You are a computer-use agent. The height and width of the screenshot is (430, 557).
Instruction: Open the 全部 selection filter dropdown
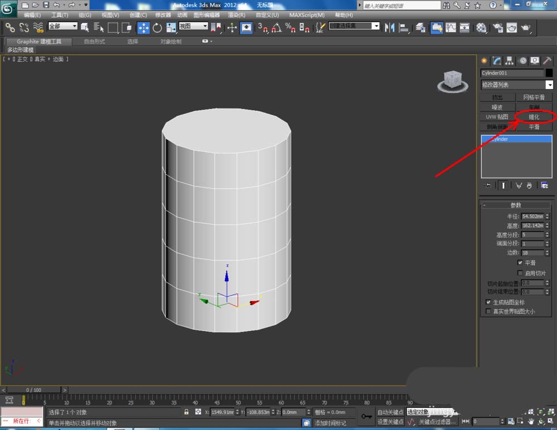62,26
